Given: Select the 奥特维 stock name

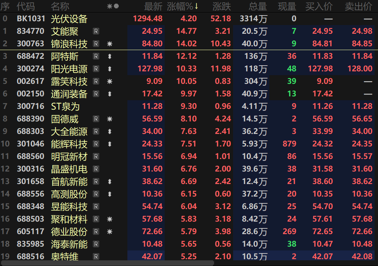Looking at the screenshot, I should [x=65, y=257].
